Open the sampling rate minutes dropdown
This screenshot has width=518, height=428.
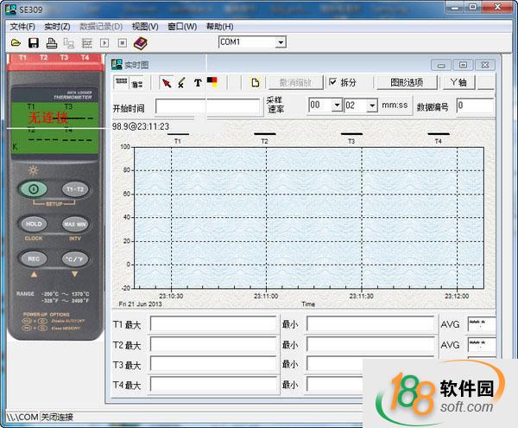click(336, 105)
